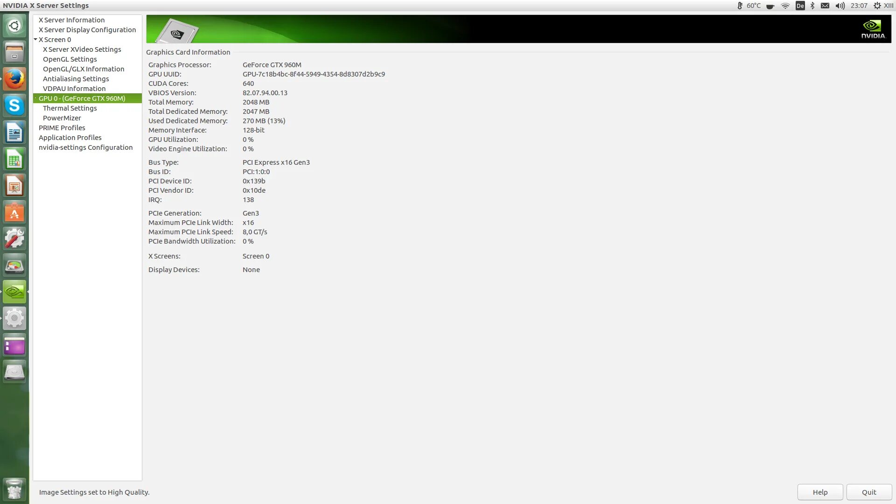The width and height of the screenshot is (896, 504).
Task: Open X Server Display Configuration
Action: point(87,30)
